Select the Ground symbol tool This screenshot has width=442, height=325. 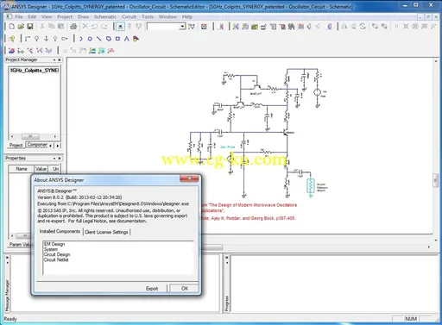(x=46, y=39)
